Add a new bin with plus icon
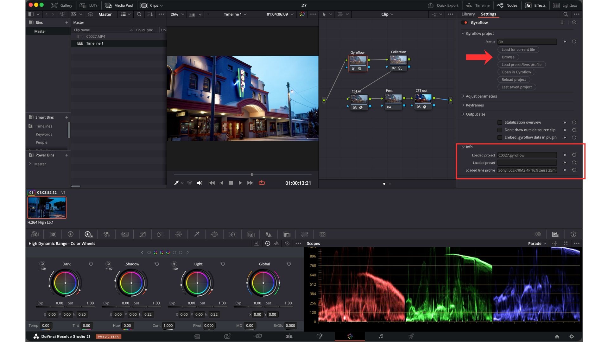The width and height of the screenshot is (608, 342). (66, 22)
